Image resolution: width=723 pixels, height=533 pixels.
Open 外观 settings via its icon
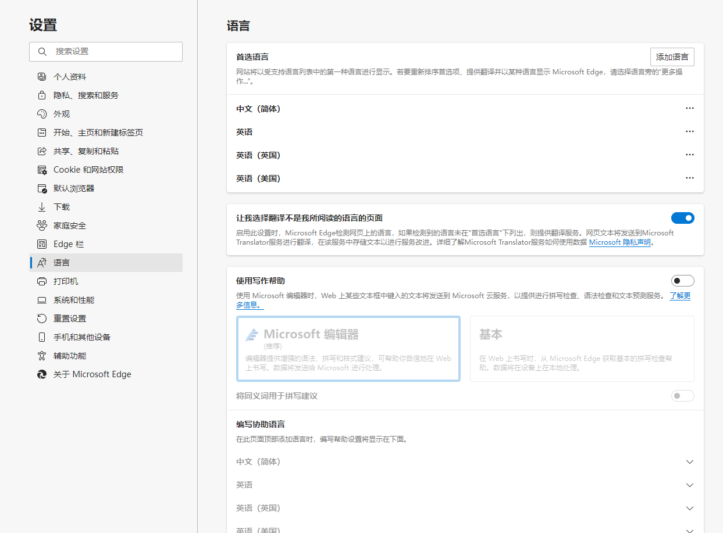(41, 113)
